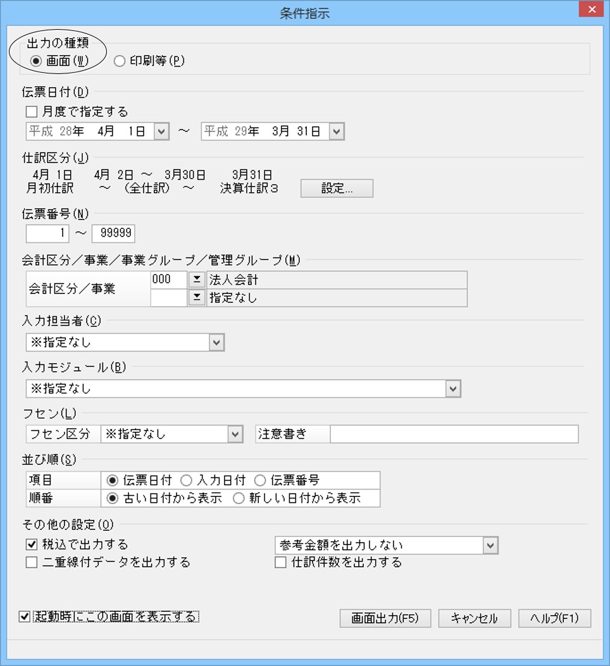Click the lookup arrow next to 000 法人会計

[x=197, y=280]
